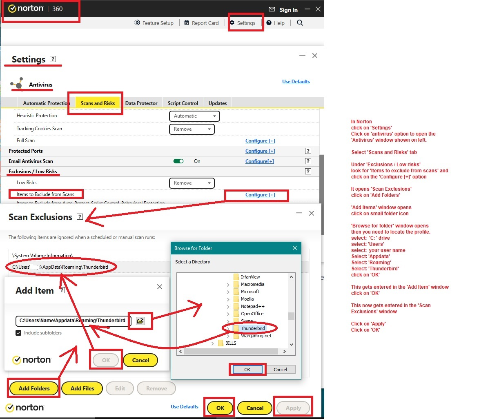479x419 pixels.
Task: Select Wargaming.net folder in tree
Action: point(256,336)
